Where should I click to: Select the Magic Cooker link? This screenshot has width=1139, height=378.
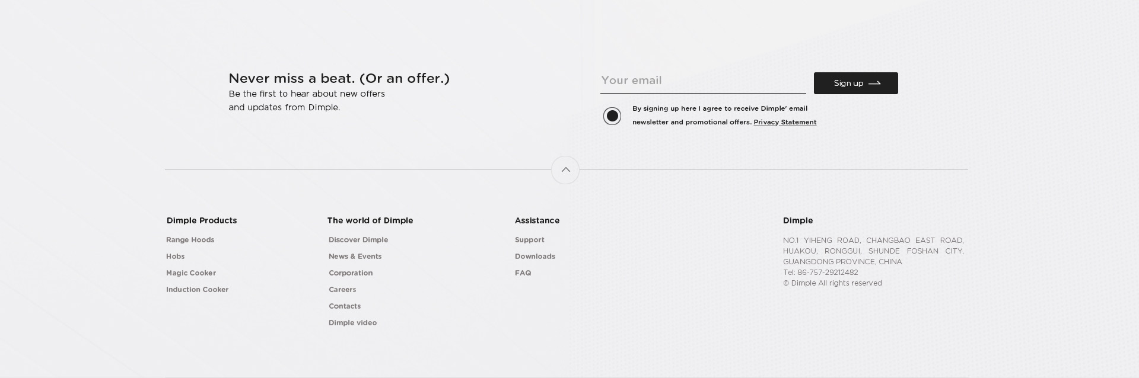point(191,273)
